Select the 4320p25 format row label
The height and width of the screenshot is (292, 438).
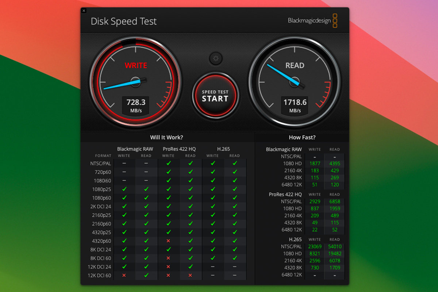102,232
